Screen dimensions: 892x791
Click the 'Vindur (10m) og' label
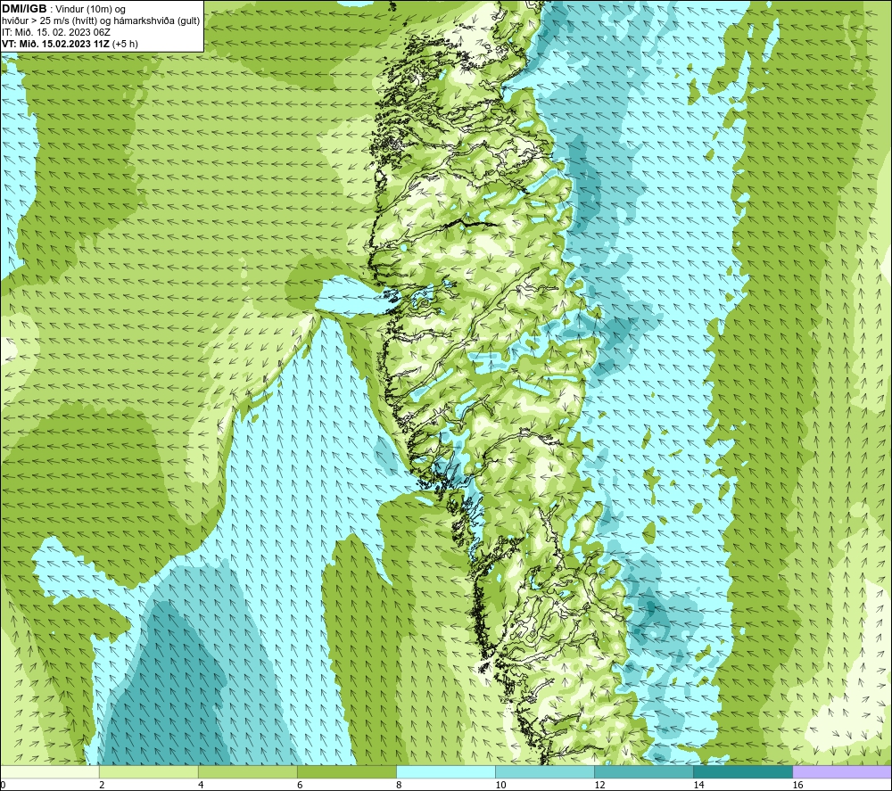[90, 10]
